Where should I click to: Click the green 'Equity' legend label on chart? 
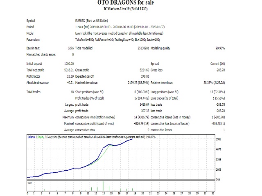pyautogui.click(x=41, y=137)
